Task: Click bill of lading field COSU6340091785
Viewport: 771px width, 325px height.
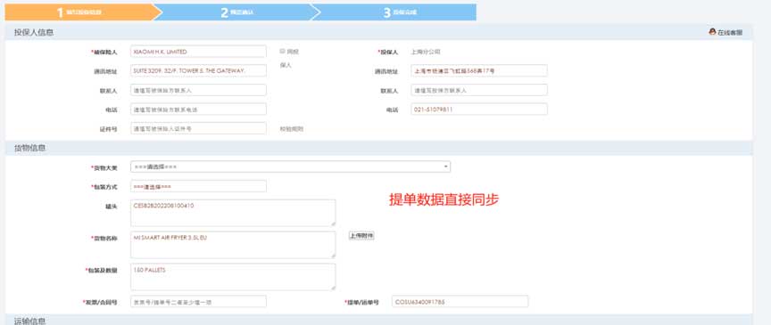Action: coord(460,302)
